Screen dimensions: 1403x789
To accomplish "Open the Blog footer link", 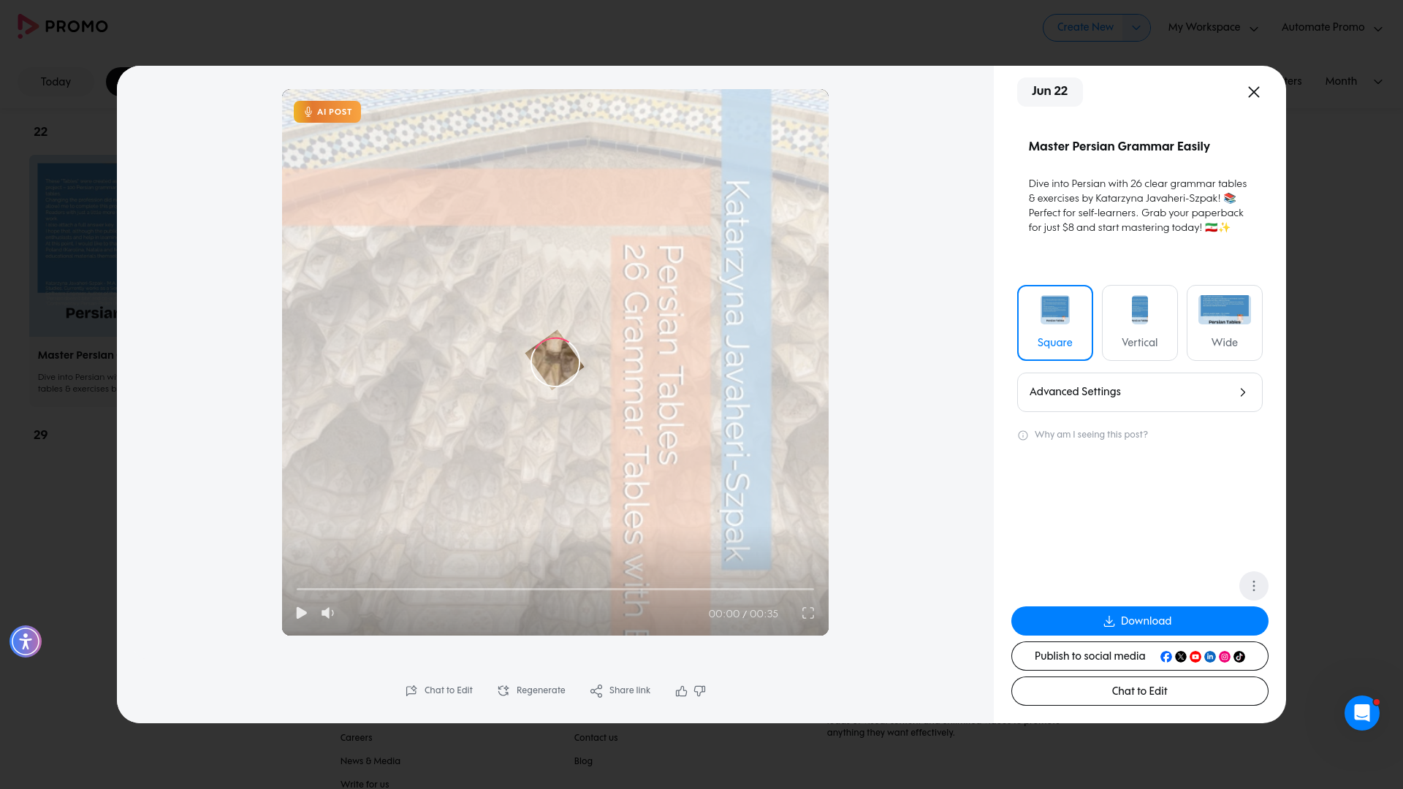I will (583, 761).
